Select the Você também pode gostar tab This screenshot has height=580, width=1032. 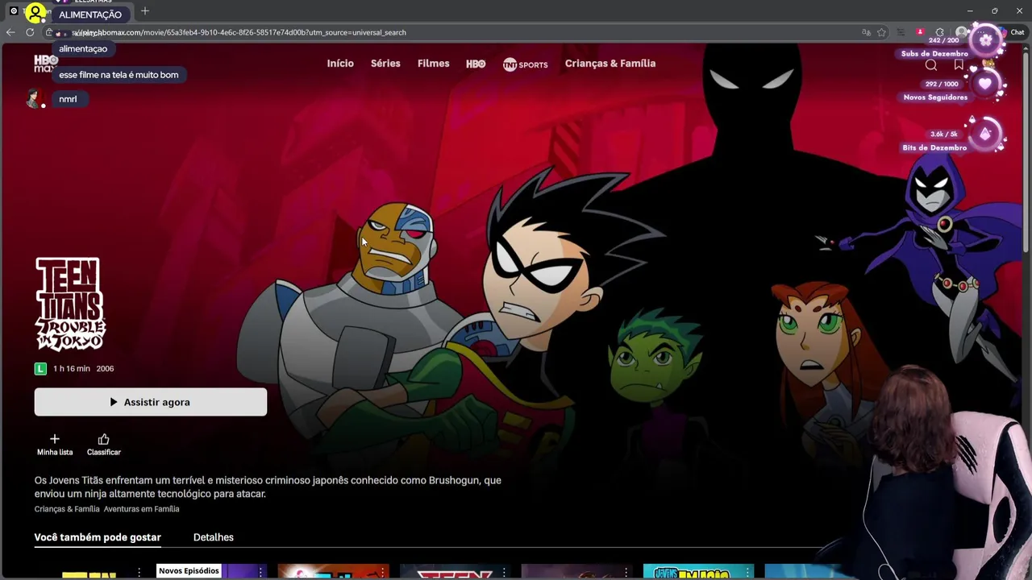pyautogui.click(x=98, y=537)
